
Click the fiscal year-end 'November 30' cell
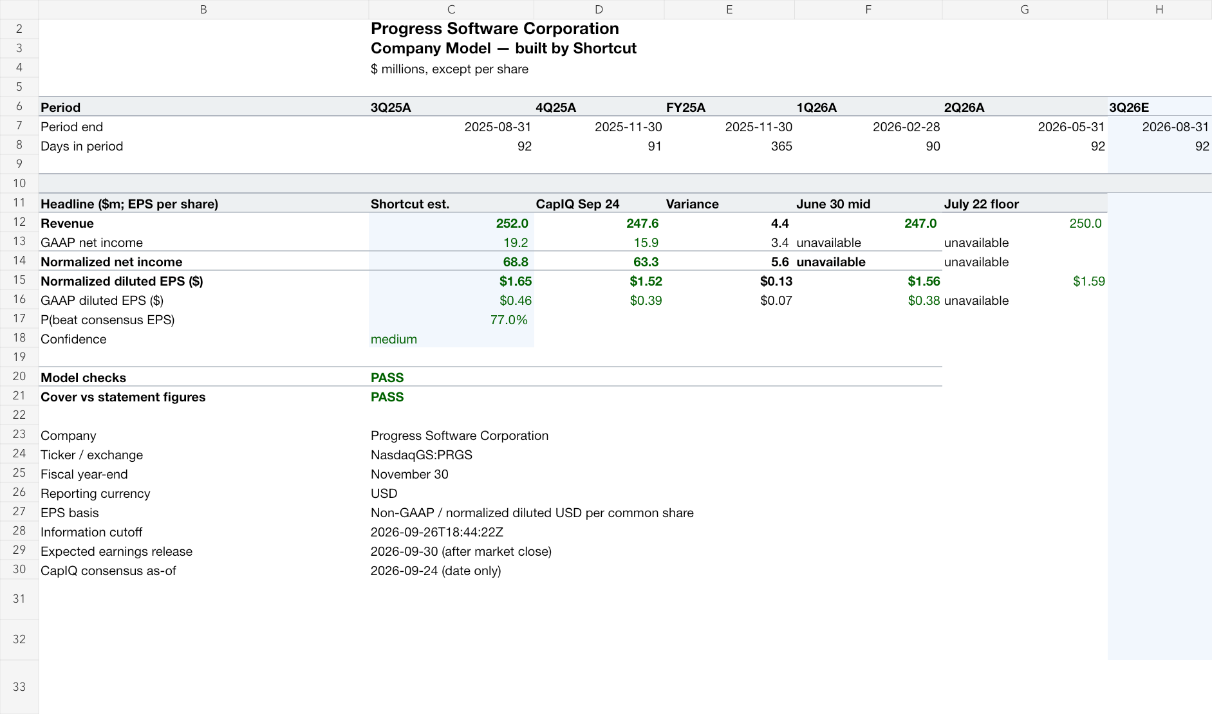[409, 474]
